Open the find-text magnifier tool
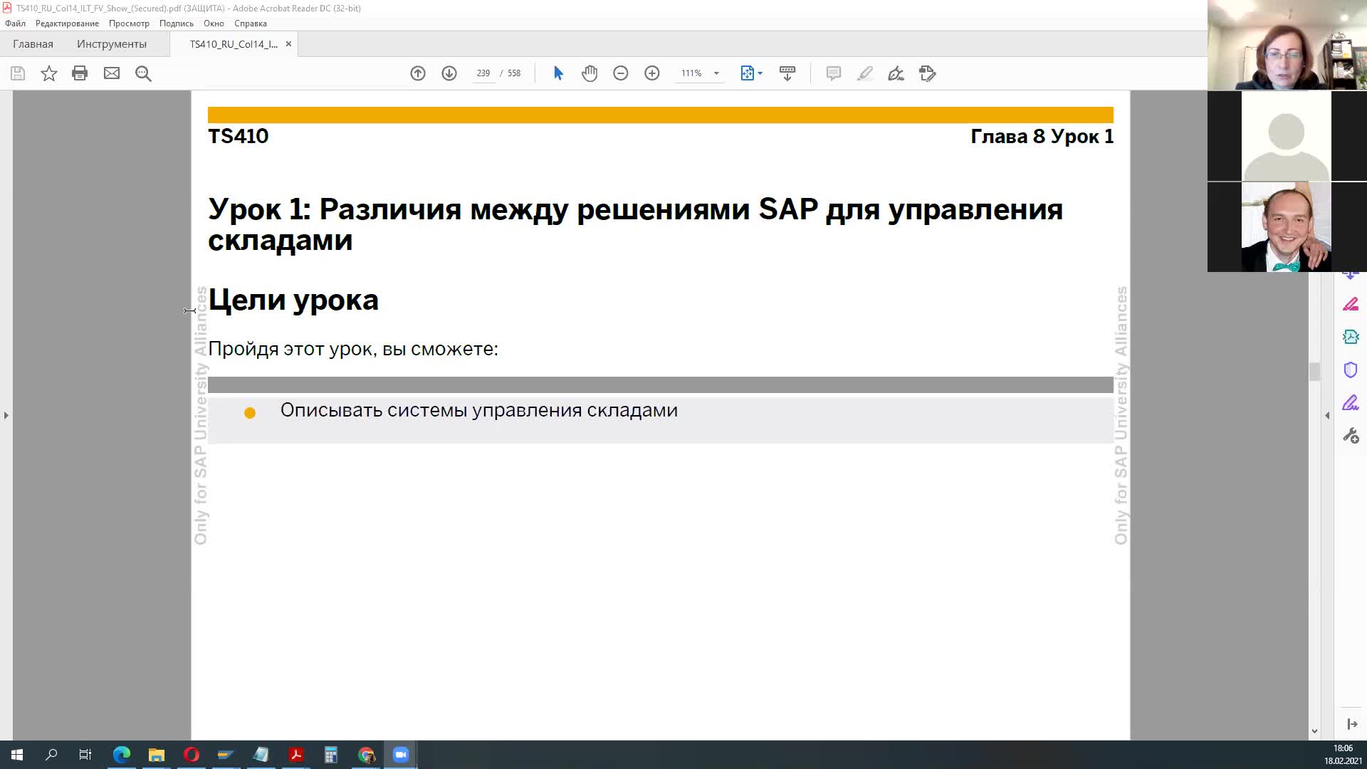Viewport: 1367px width, 769px height. click(143, 73)
